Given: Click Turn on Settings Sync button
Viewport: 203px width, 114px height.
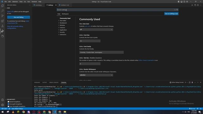Looking at the screenshot, I should (171, 14).
